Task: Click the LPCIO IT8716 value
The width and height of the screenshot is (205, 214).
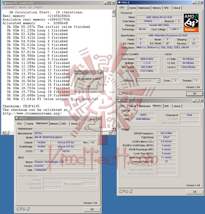Action: [x=66, y=151]
